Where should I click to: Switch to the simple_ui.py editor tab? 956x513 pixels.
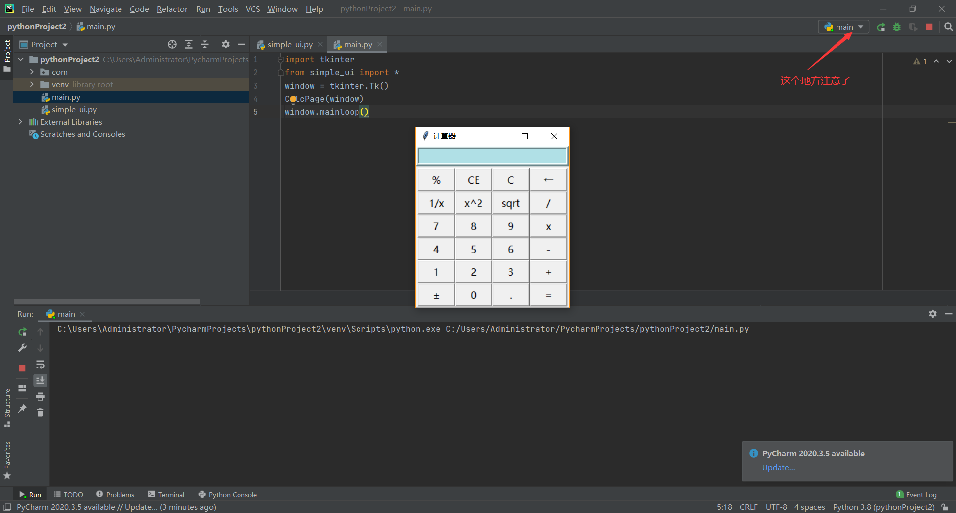click(x=289, y=44)
